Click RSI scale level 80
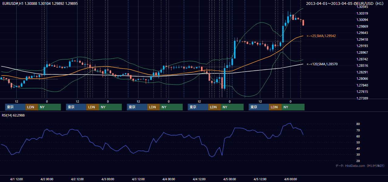The width and height of the screenshot is (388, 182). [x=358, y=124]
